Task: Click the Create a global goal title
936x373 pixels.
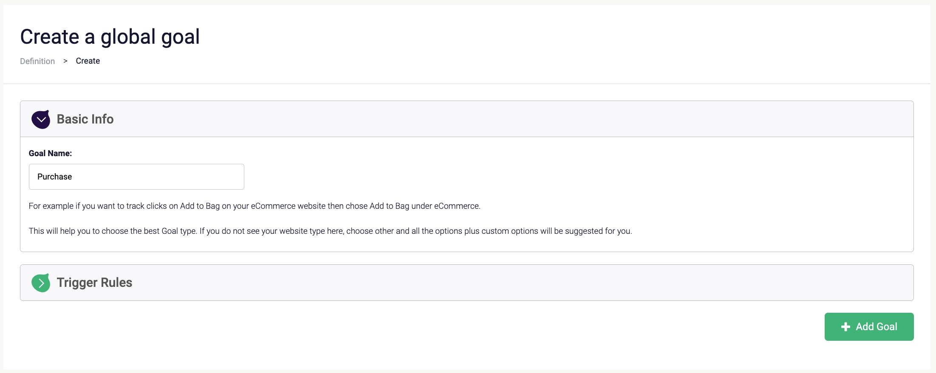Action: pos(110,36)
